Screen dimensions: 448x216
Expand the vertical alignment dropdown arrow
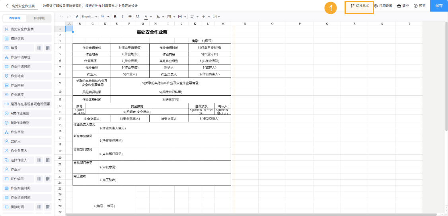click(x=209, y=17)
